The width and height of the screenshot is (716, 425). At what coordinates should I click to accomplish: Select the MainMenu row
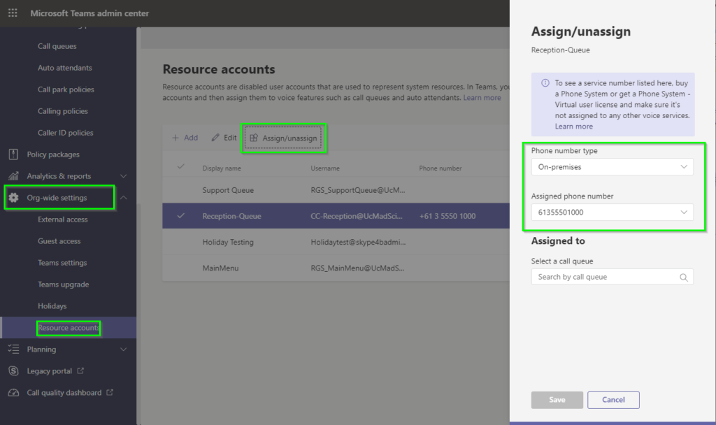(x=336, y=268)
